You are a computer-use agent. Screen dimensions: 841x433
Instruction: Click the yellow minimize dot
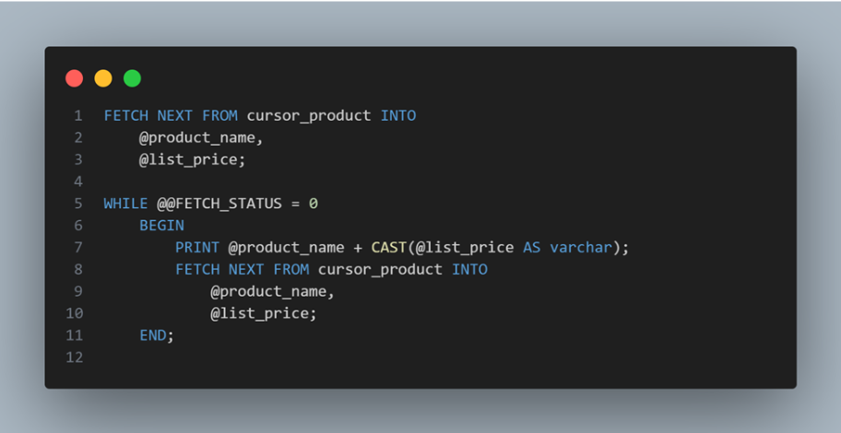pos(103,78)
